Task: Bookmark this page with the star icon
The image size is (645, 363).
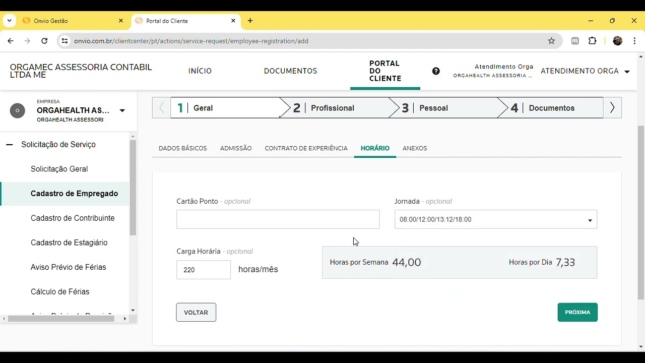Action: [551, 41]
